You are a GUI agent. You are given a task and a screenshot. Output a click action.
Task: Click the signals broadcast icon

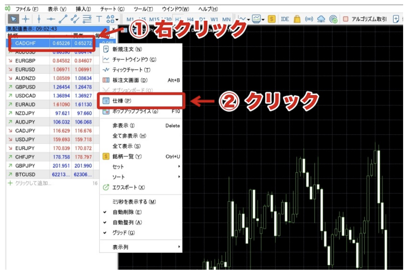(x=309, y=19)
